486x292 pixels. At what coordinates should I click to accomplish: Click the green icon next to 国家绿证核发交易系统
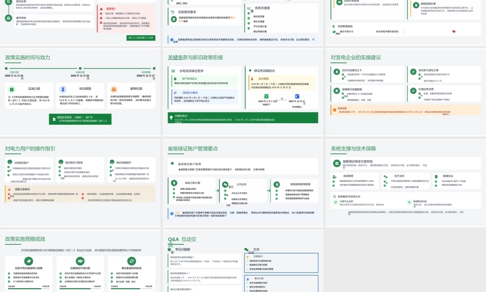[x=336, y=163]
